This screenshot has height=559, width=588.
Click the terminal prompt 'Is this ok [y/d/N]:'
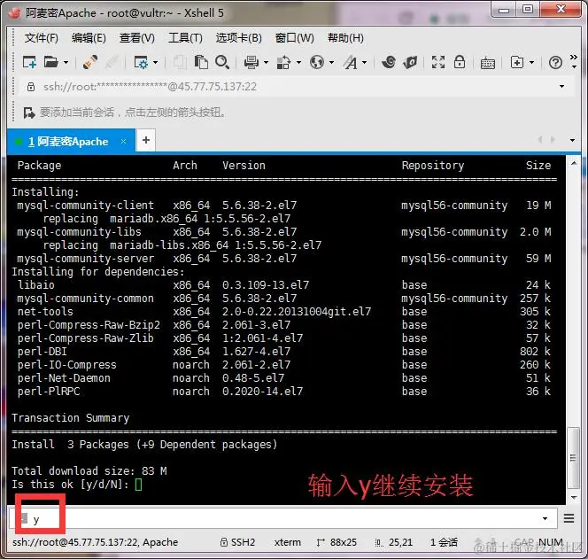point(71,485)
